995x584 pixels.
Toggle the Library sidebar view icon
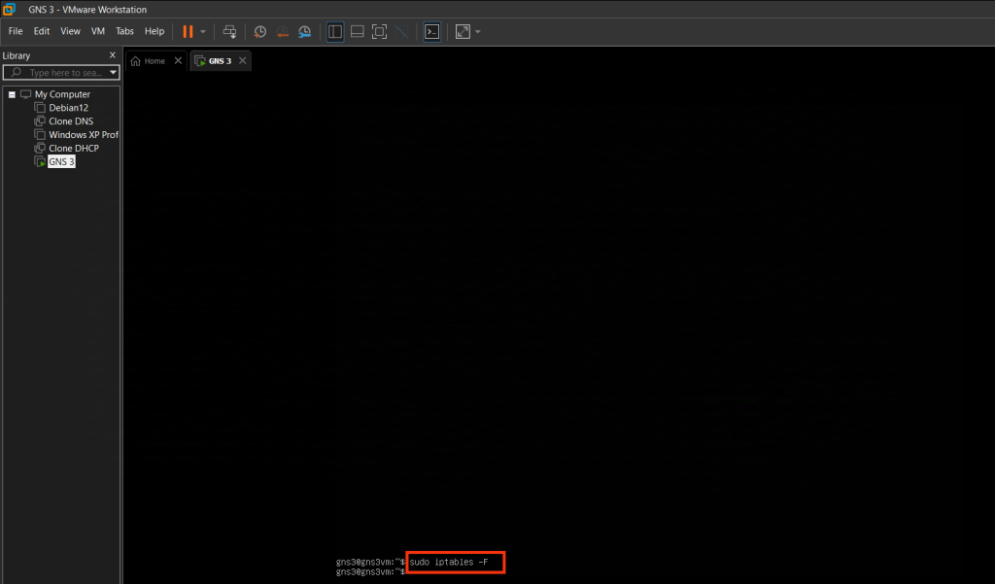tap(335, 31)
